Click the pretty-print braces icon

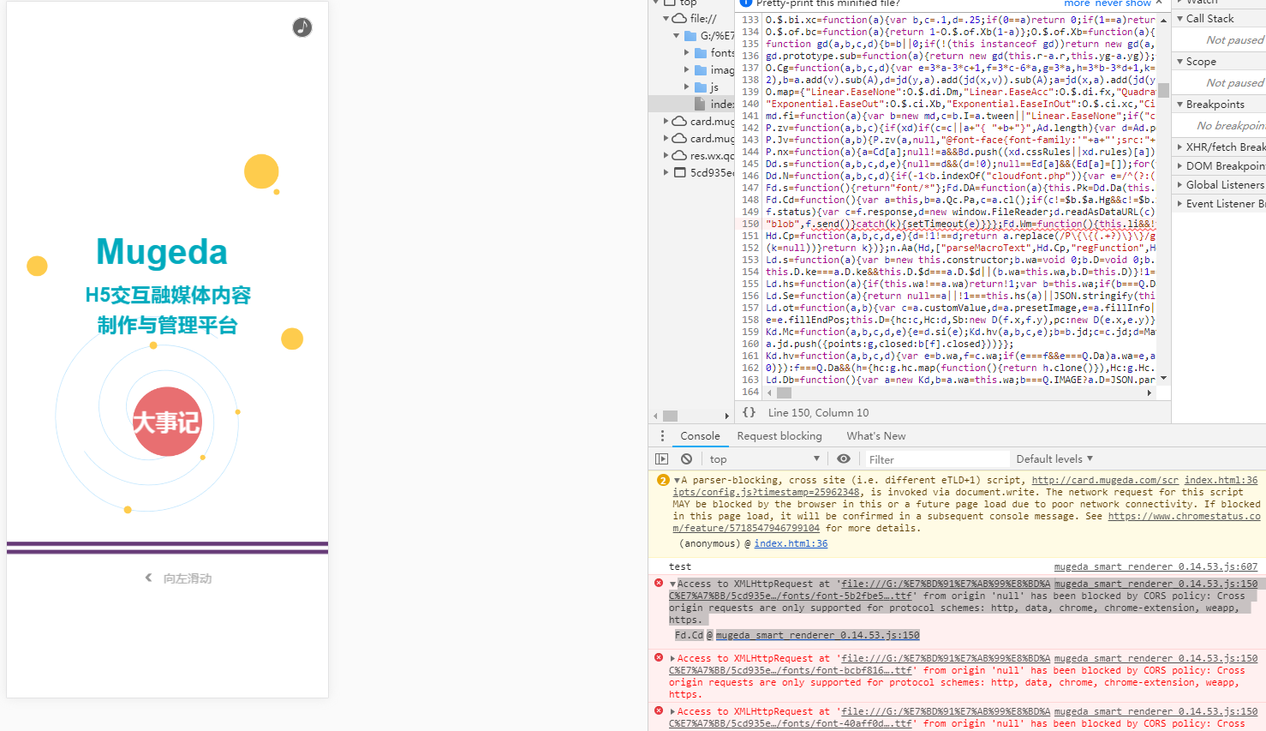coord(749,412)
